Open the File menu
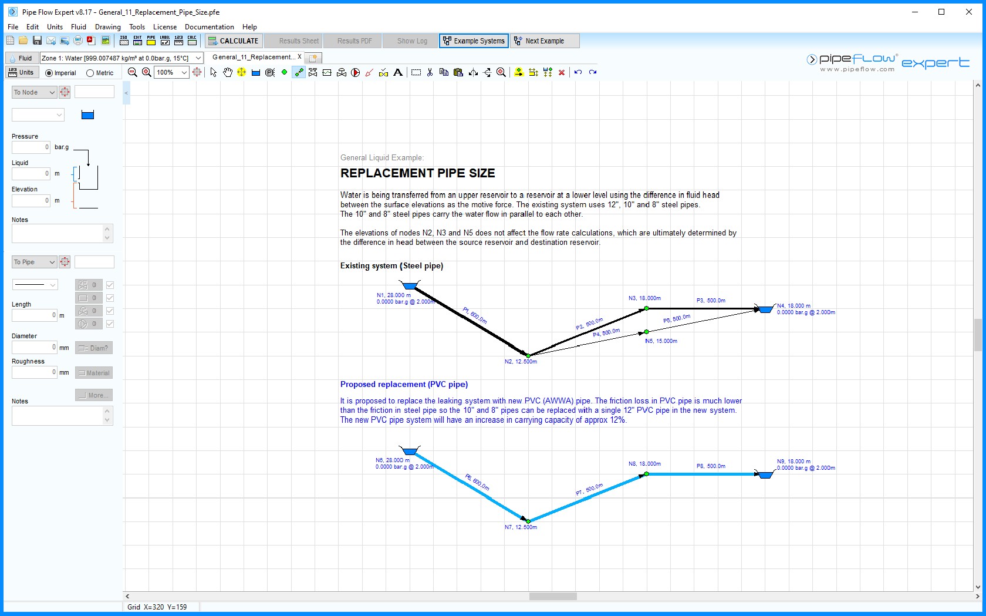Viewport: 986px width, 616px height. click(x=13, y=27)
